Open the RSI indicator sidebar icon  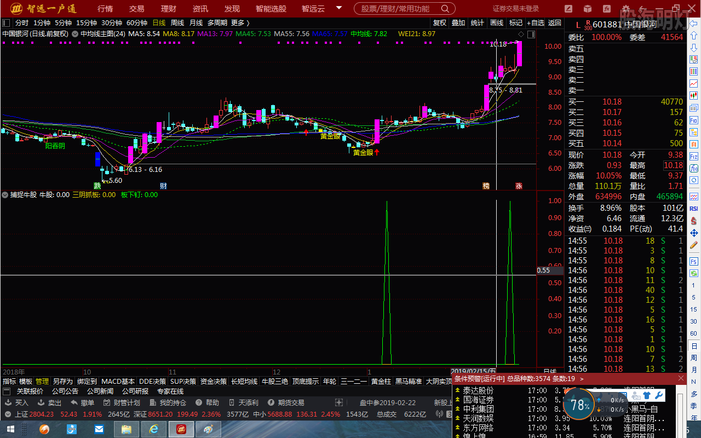point(694,209)
